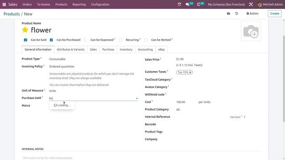Open the Orders menu

pos(27,4)
